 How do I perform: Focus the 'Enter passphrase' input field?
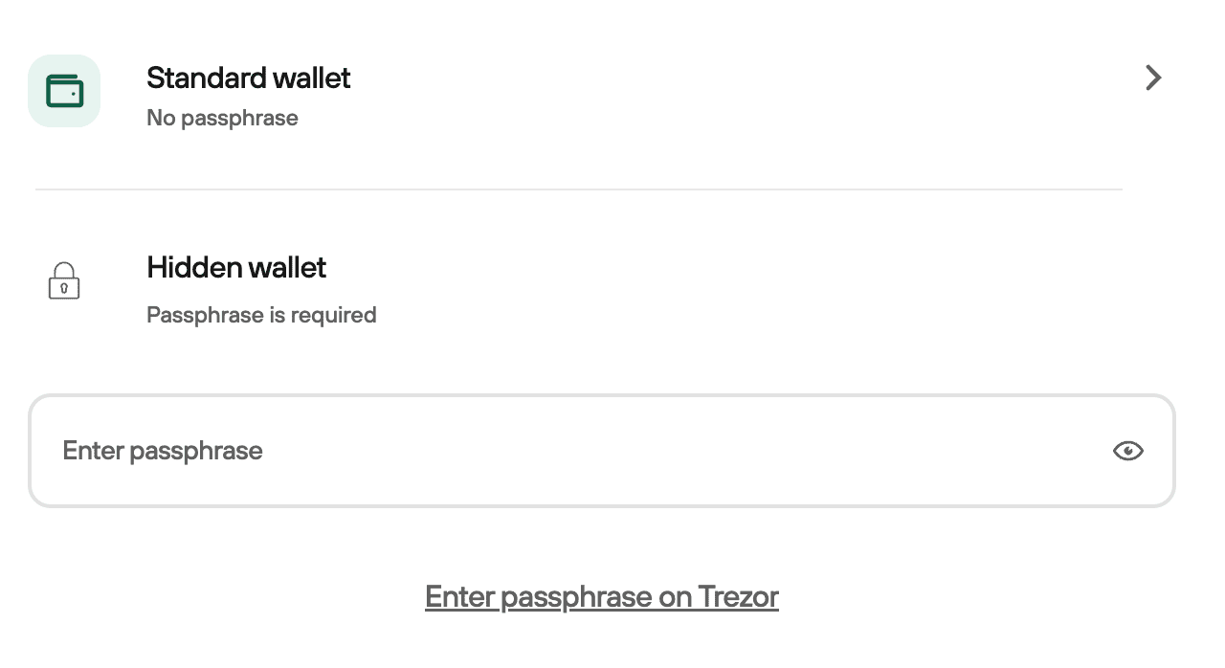pyautogui.click(x=602, y=451)
